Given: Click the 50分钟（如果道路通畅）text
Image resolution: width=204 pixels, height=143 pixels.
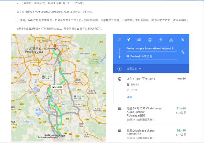Looking at the screenshot, I should (x=140, y=120).
